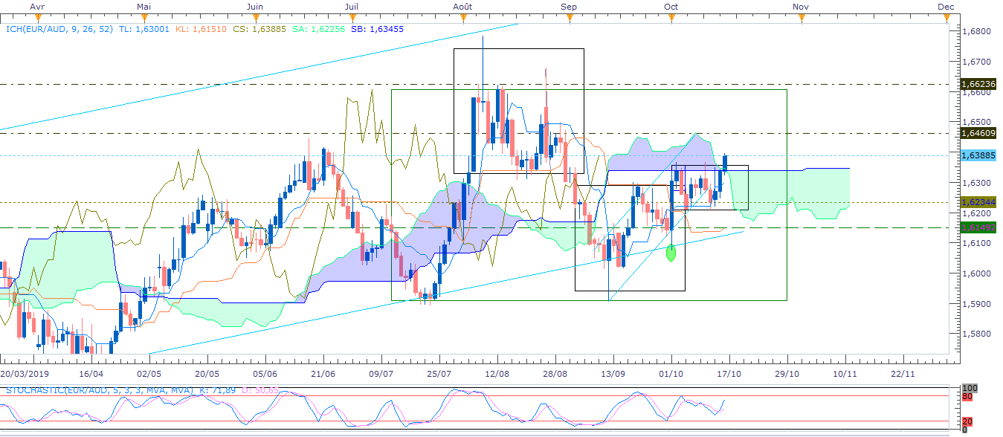Click the Sep month marker triangle
The height and width of the screenshot is (437, 1003).
point(569,18)
